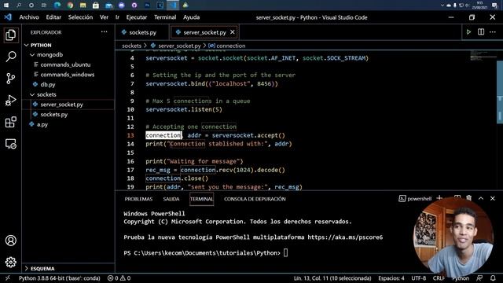
Task: Open Windows taskbar search
Action: coord(19,6)
